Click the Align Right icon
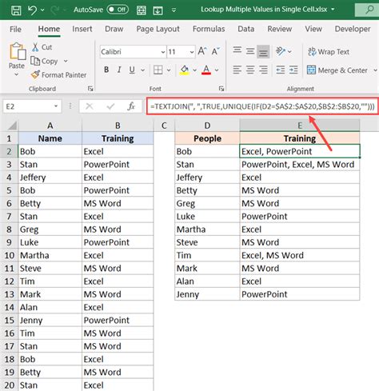 point(263,70)
